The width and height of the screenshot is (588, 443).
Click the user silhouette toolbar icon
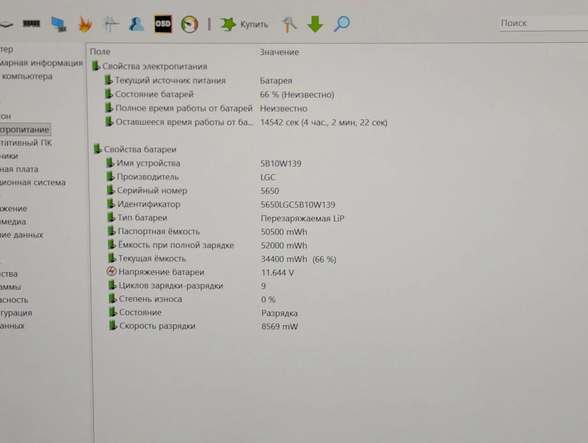coord(136,24)
